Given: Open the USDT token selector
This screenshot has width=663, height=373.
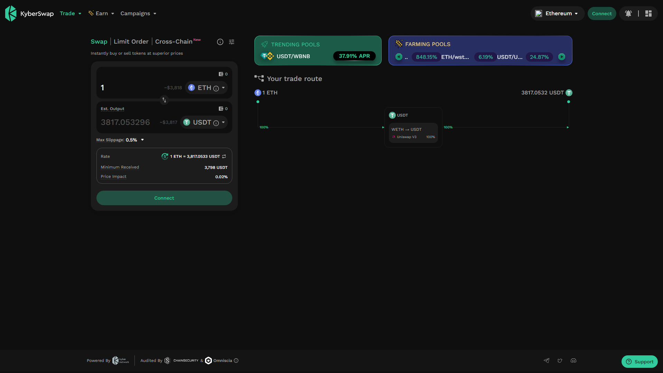Looking at the screenshot, I should tap(204, 122).
